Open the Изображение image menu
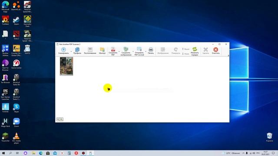The width and height of the screenshot is (278, 156). (163, 51)
